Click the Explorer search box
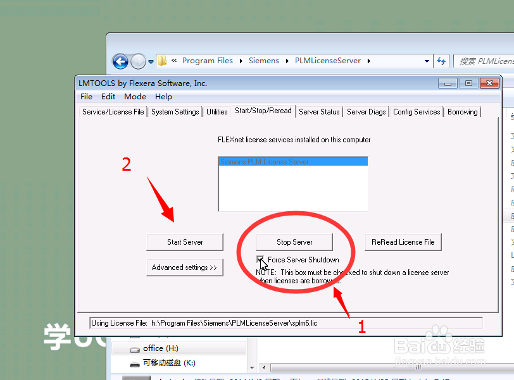This screenshot has height=380, width=514. (x=484, y=61)
